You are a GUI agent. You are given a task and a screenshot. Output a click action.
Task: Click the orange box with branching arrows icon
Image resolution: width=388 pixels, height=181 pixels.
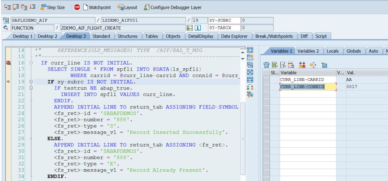313,65
